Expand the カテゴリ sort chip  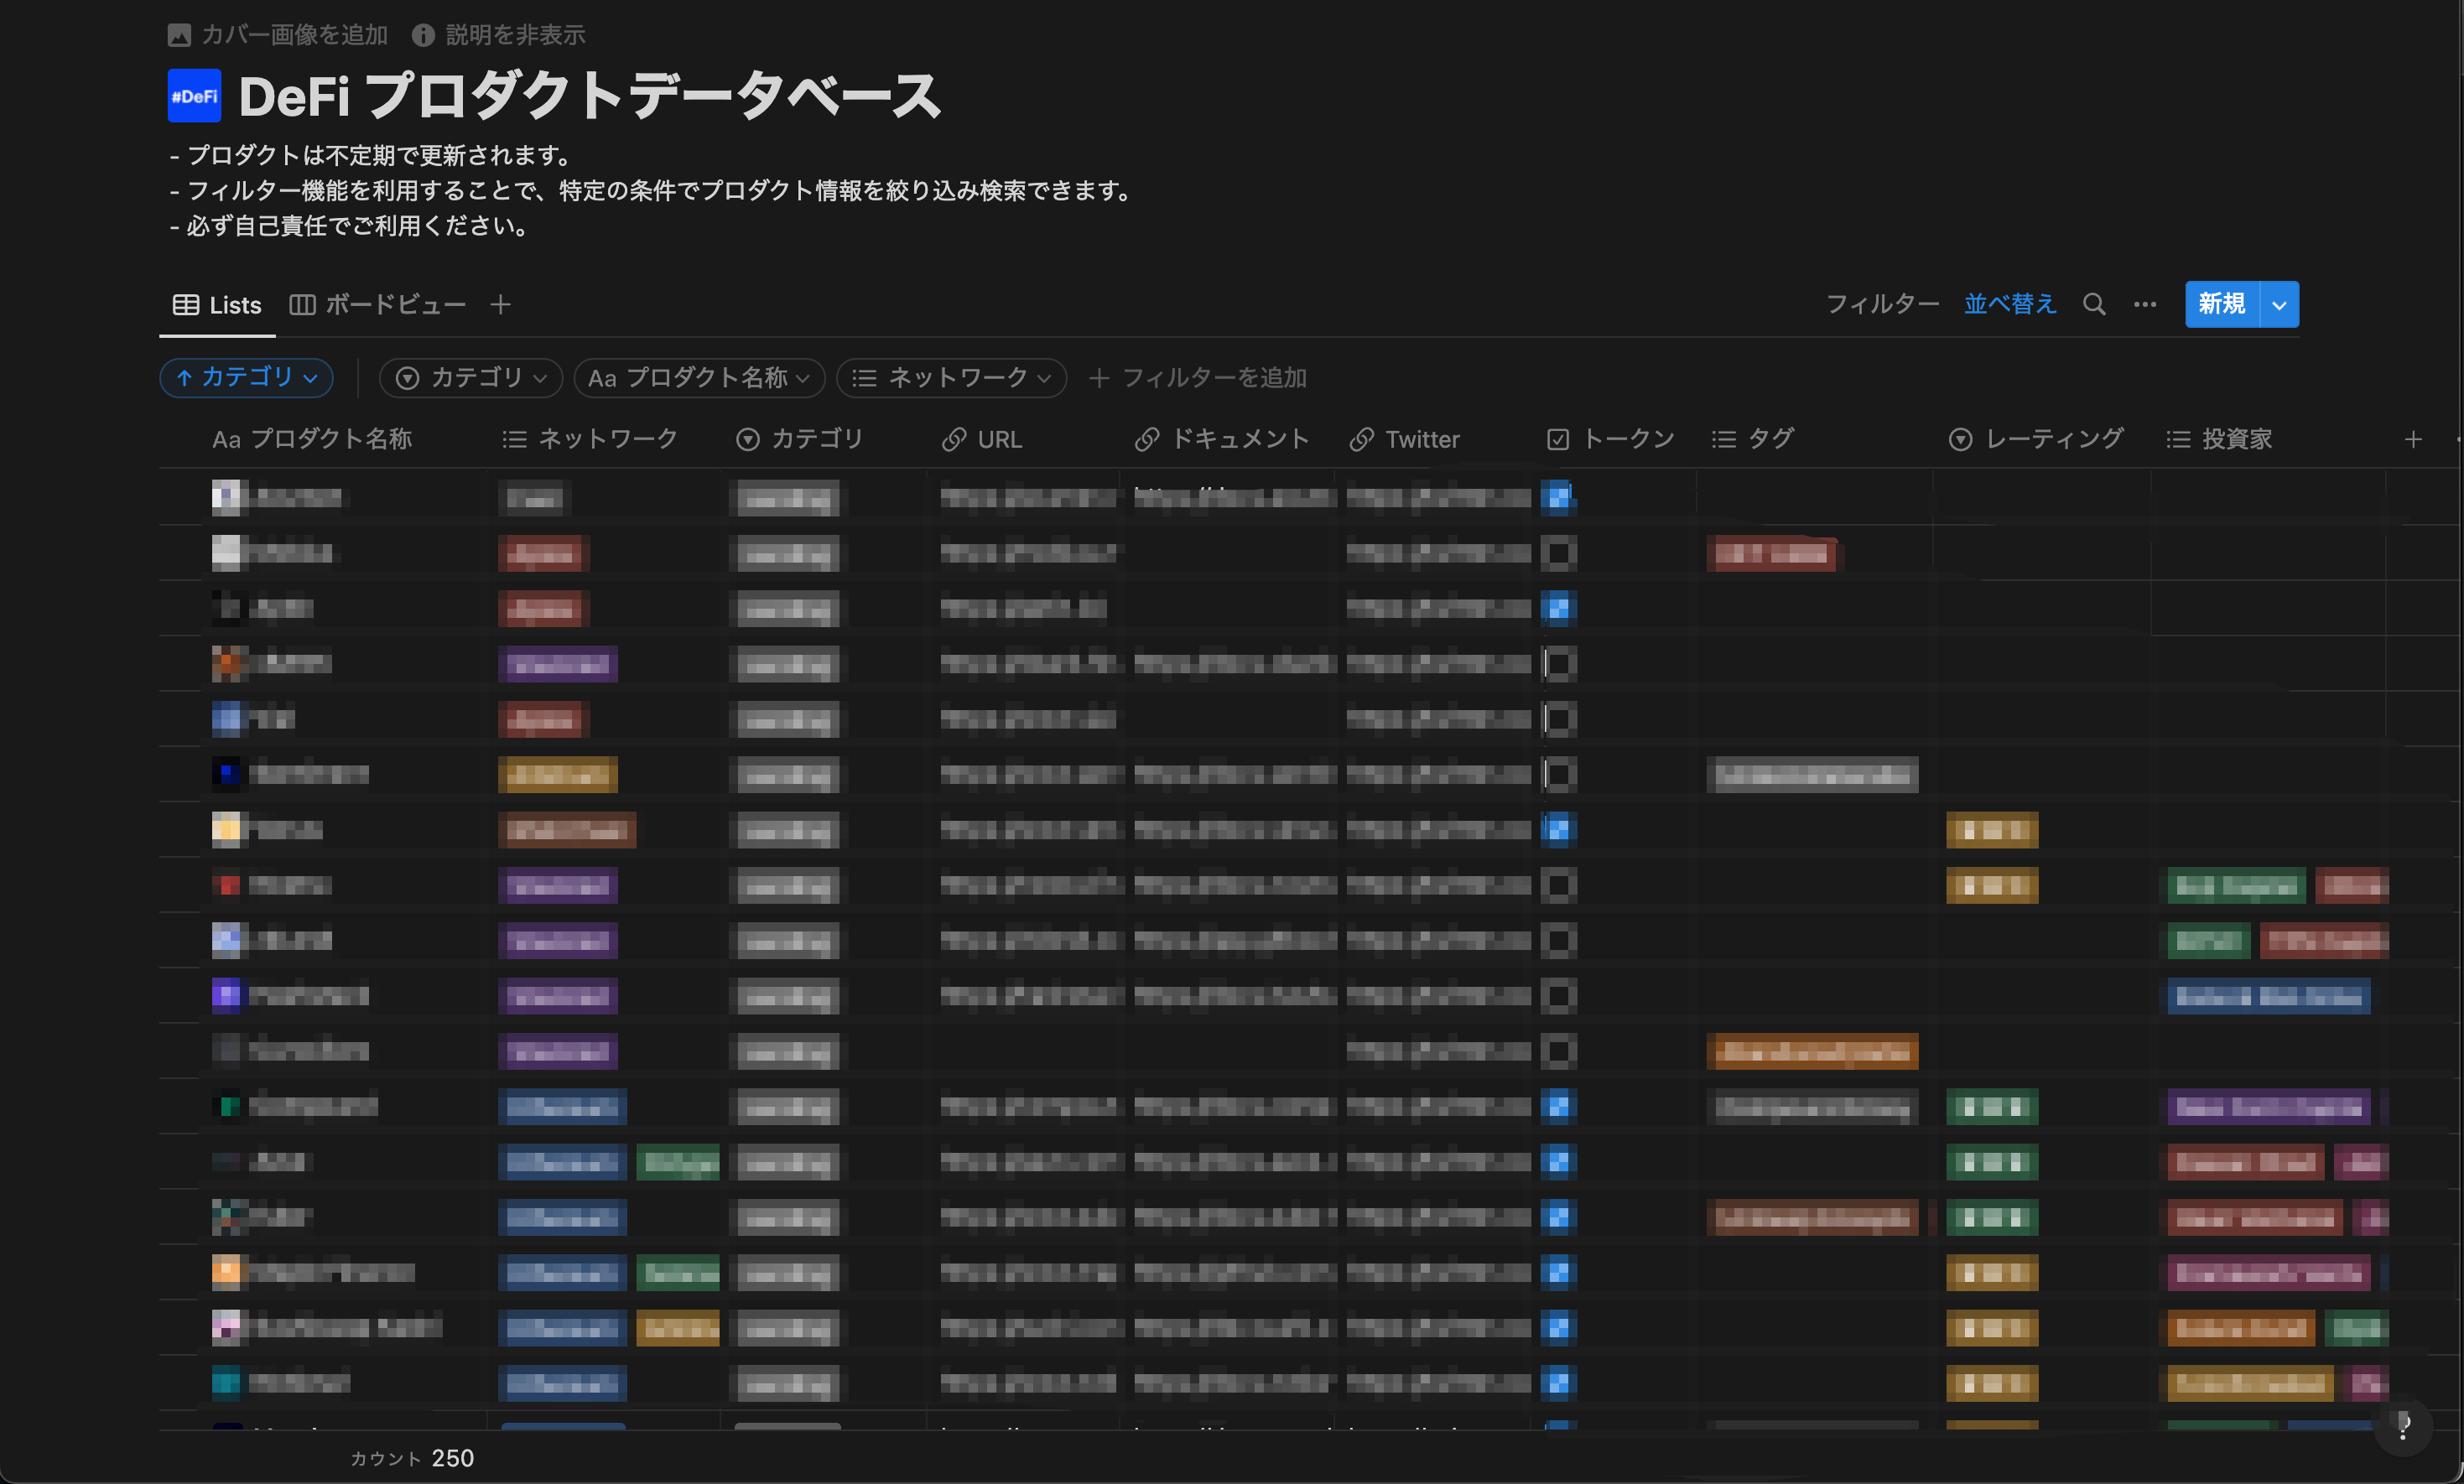(246, 377)
